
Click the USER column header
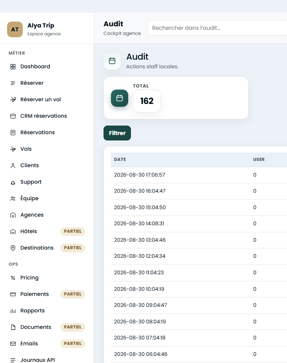(x=259, y=159)
